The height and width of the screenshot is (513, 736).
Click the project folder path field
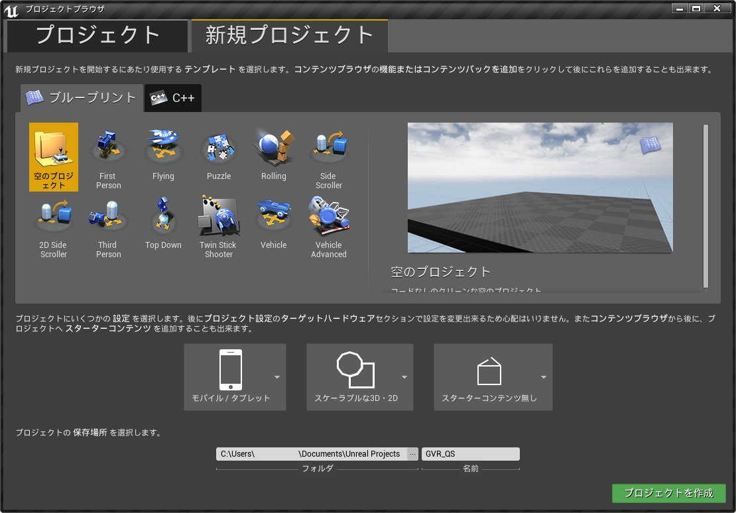312,454
